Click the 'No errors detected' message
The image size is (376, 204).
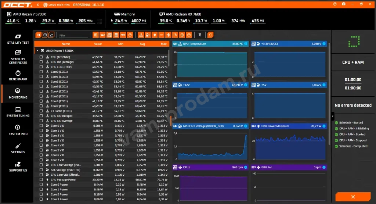(x=353, y=105)
